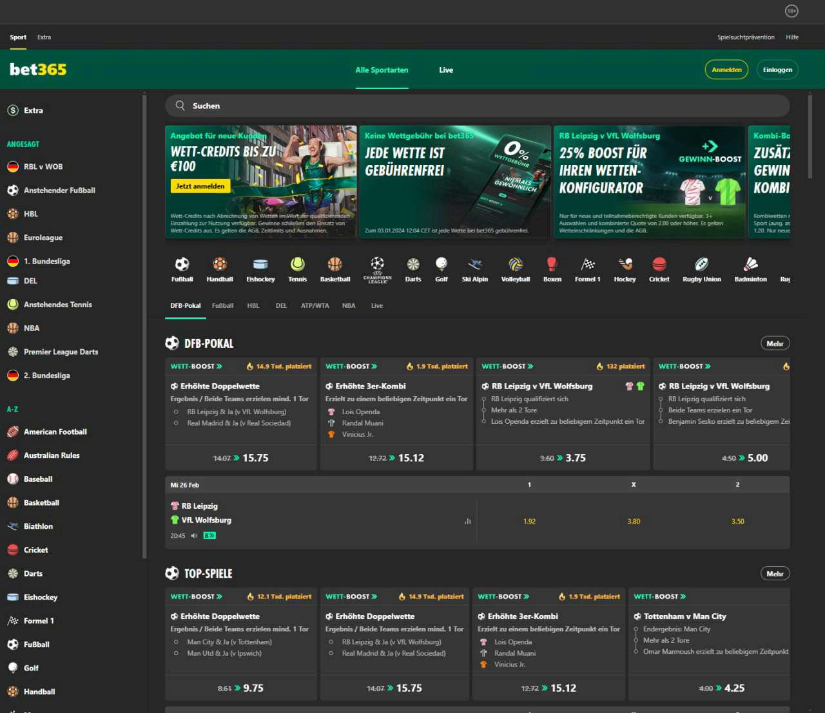Select boosted odds 3.75 Wett-Boost
This screenshot has width=825, height=713.
pos(563,458)
